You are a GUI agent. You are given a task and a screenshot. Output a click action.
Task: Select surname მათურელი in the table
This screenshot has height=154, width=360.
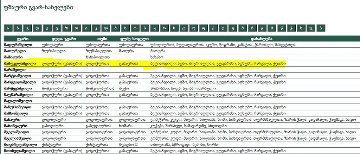point(15,51)
